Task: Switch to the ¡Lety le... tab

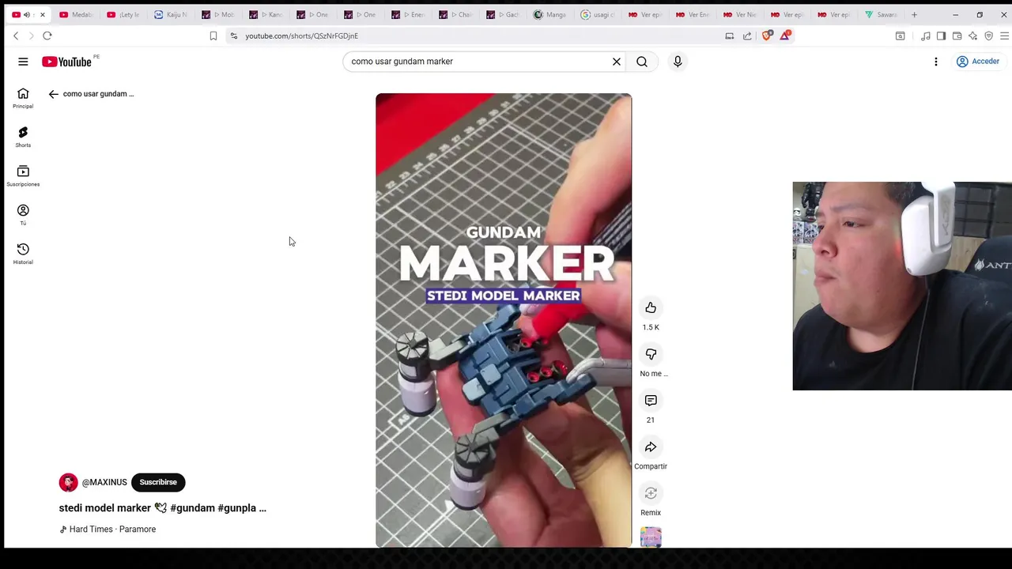Action: [x=124, y=14]
